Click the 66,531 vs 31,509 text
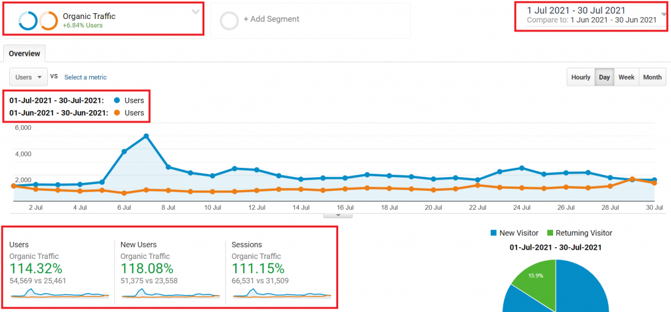 pos(260,281)
